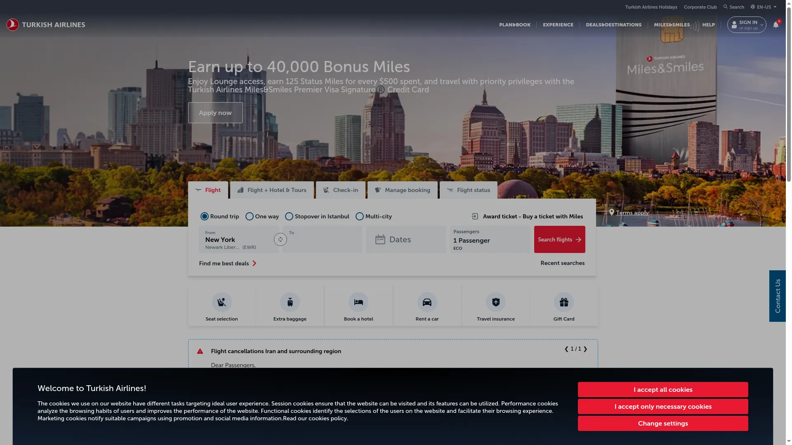Open the Help menu
This screenshot has height=445, width=792.
coord(709,25)
